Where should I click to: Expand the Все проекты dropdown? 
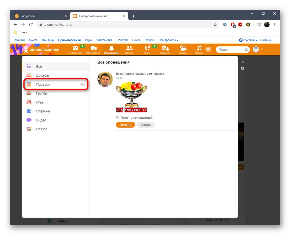pyautogui.click(x=168, y=40)
